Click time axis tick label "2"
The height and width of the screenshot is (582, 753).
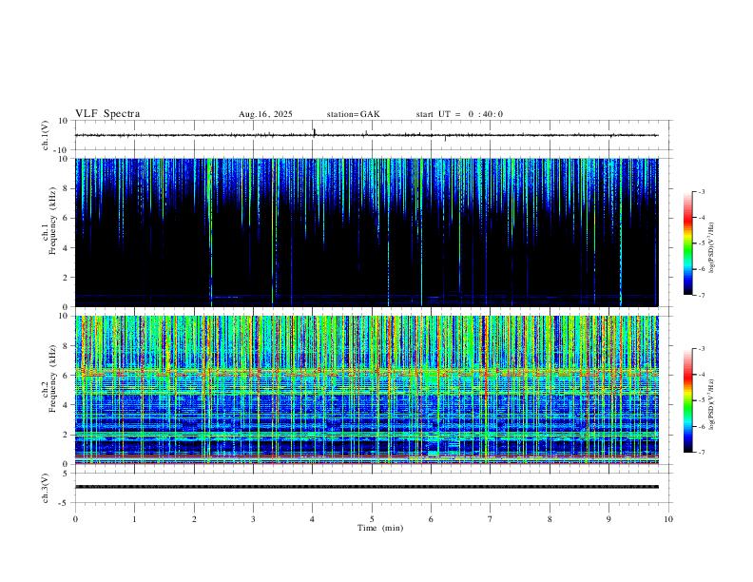tap(194, 519)
